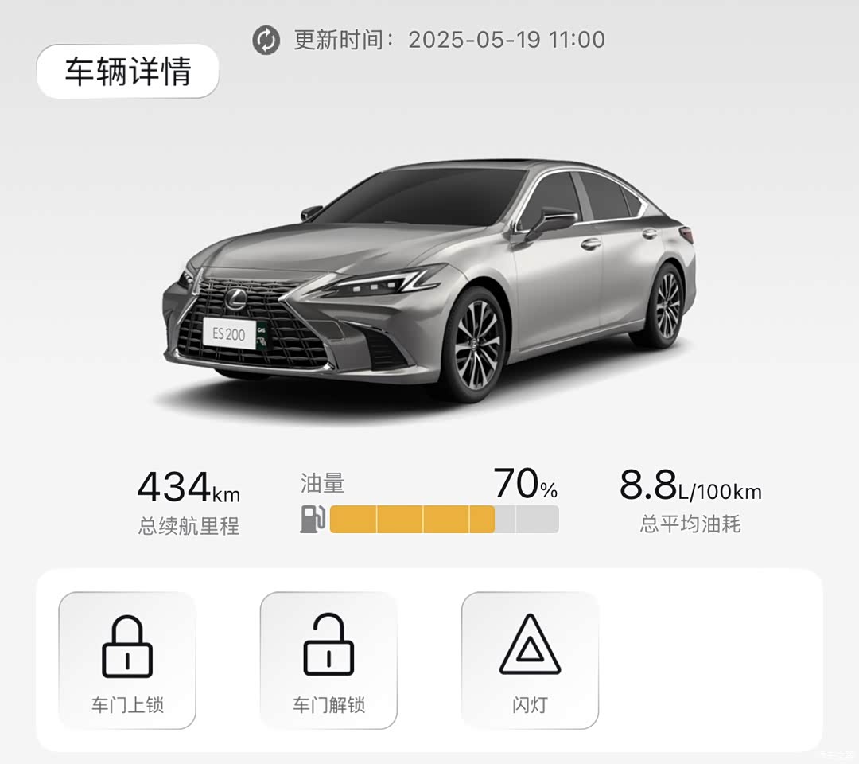This screenshot has width=859, height=764.
Task: Select the Lexus ES 200 car image
Action: [429, 281]
